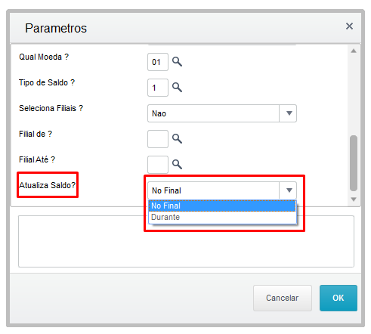Click into the empty Filial Até field
The height and width of the screenshot is (334, 371).
point(158,165)
